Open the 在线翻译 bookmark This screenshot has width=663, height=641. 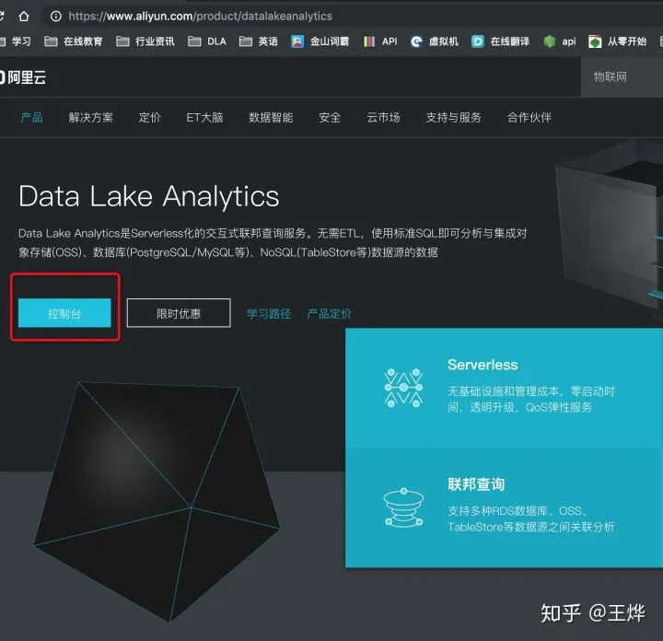coord(501,41)
